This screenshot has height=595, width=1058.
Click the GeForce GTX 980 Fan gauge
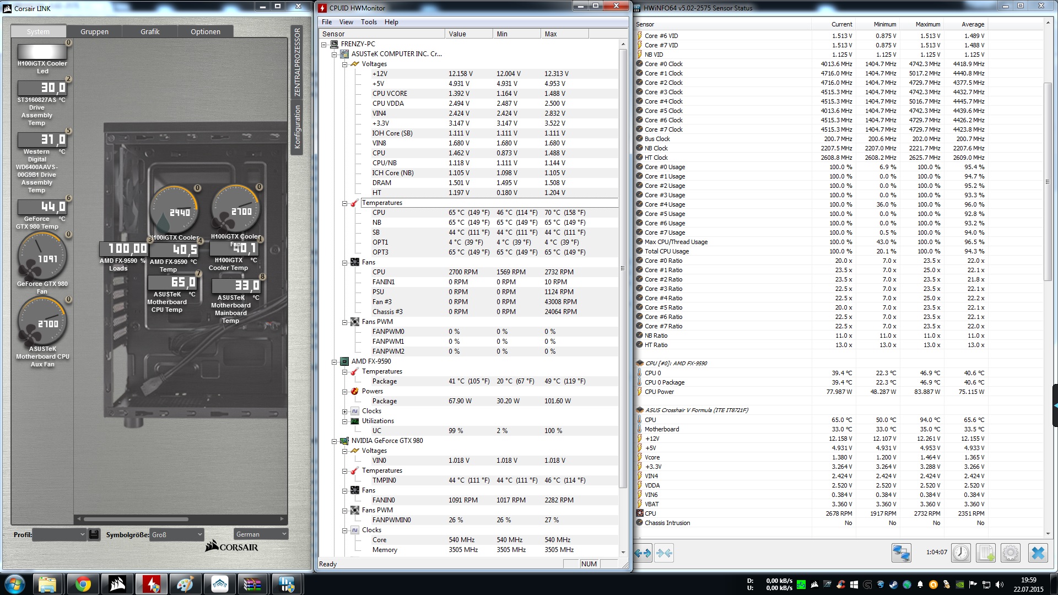point(42,257)
